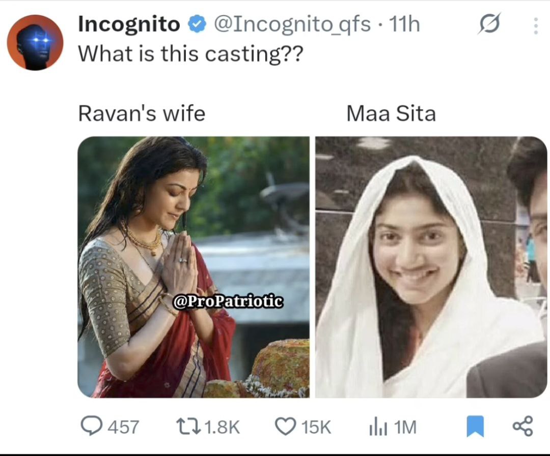Image resolution: width=550 pixels, height=456 pixels.
Task: Open the right image with white scarf
Action: pos(431,267)
